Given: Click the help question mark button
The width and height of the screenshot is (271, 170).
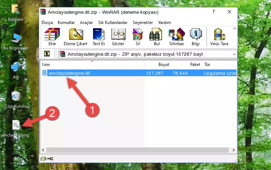Looking at the screenshot, I should pos(214,12).
